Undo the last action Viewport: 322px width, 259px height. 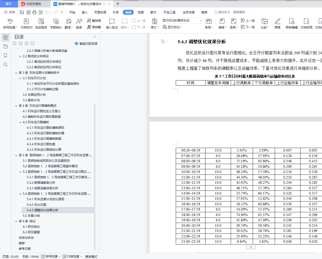coord(47,12)
